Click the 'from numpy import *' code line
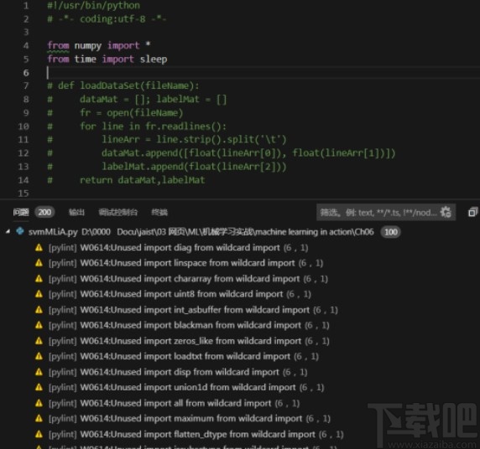 pos(99,45)
